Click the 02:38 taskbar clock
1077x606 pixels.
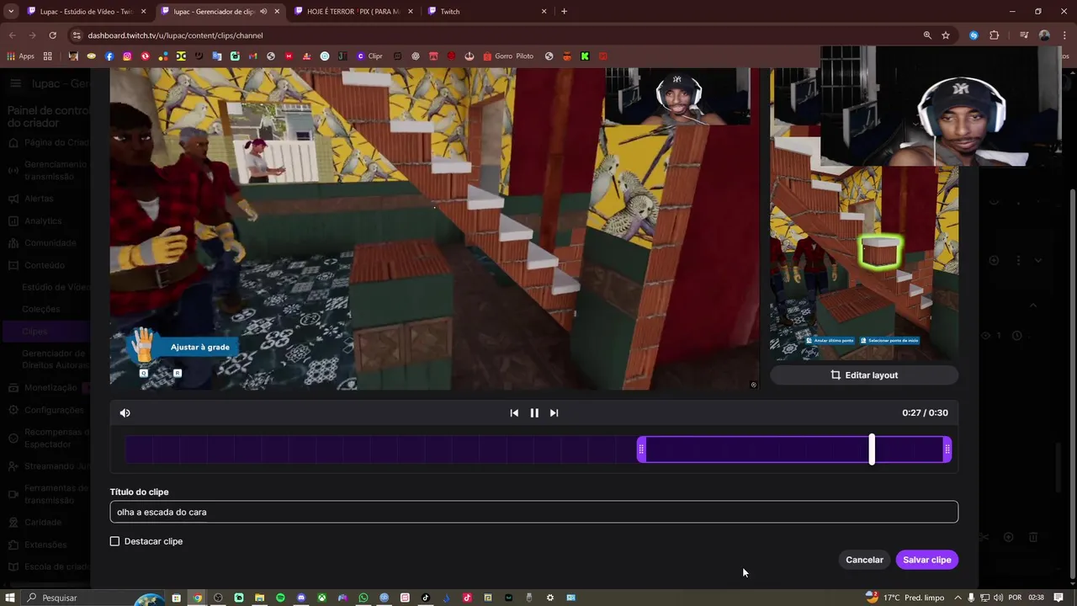coord(1036,598)
